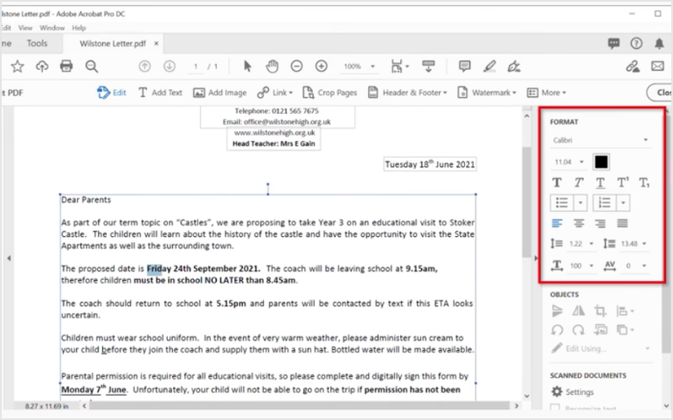Click the numbered list icon

click(x=605, y=203)
